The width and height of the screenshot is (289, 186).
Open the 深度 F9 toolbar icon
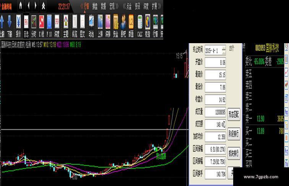tap(57, 22)
